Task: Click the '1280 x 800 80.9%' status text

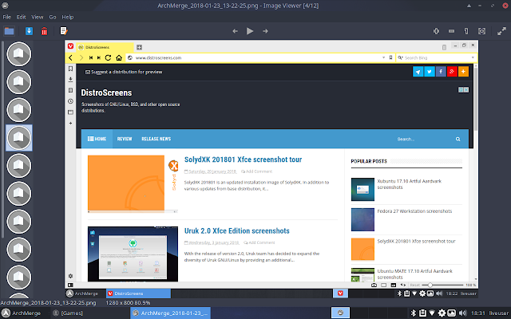Action: point(128,303)
